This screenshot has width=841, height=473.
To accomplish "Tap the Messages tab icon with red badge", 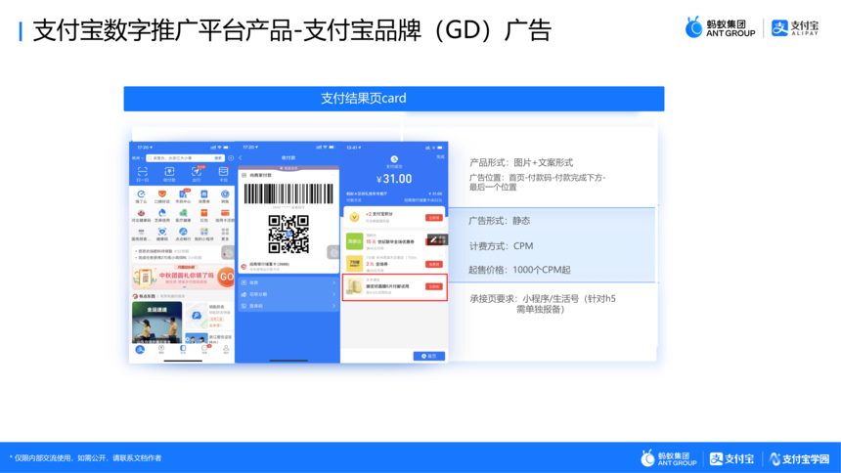I will tap(204, 348).
